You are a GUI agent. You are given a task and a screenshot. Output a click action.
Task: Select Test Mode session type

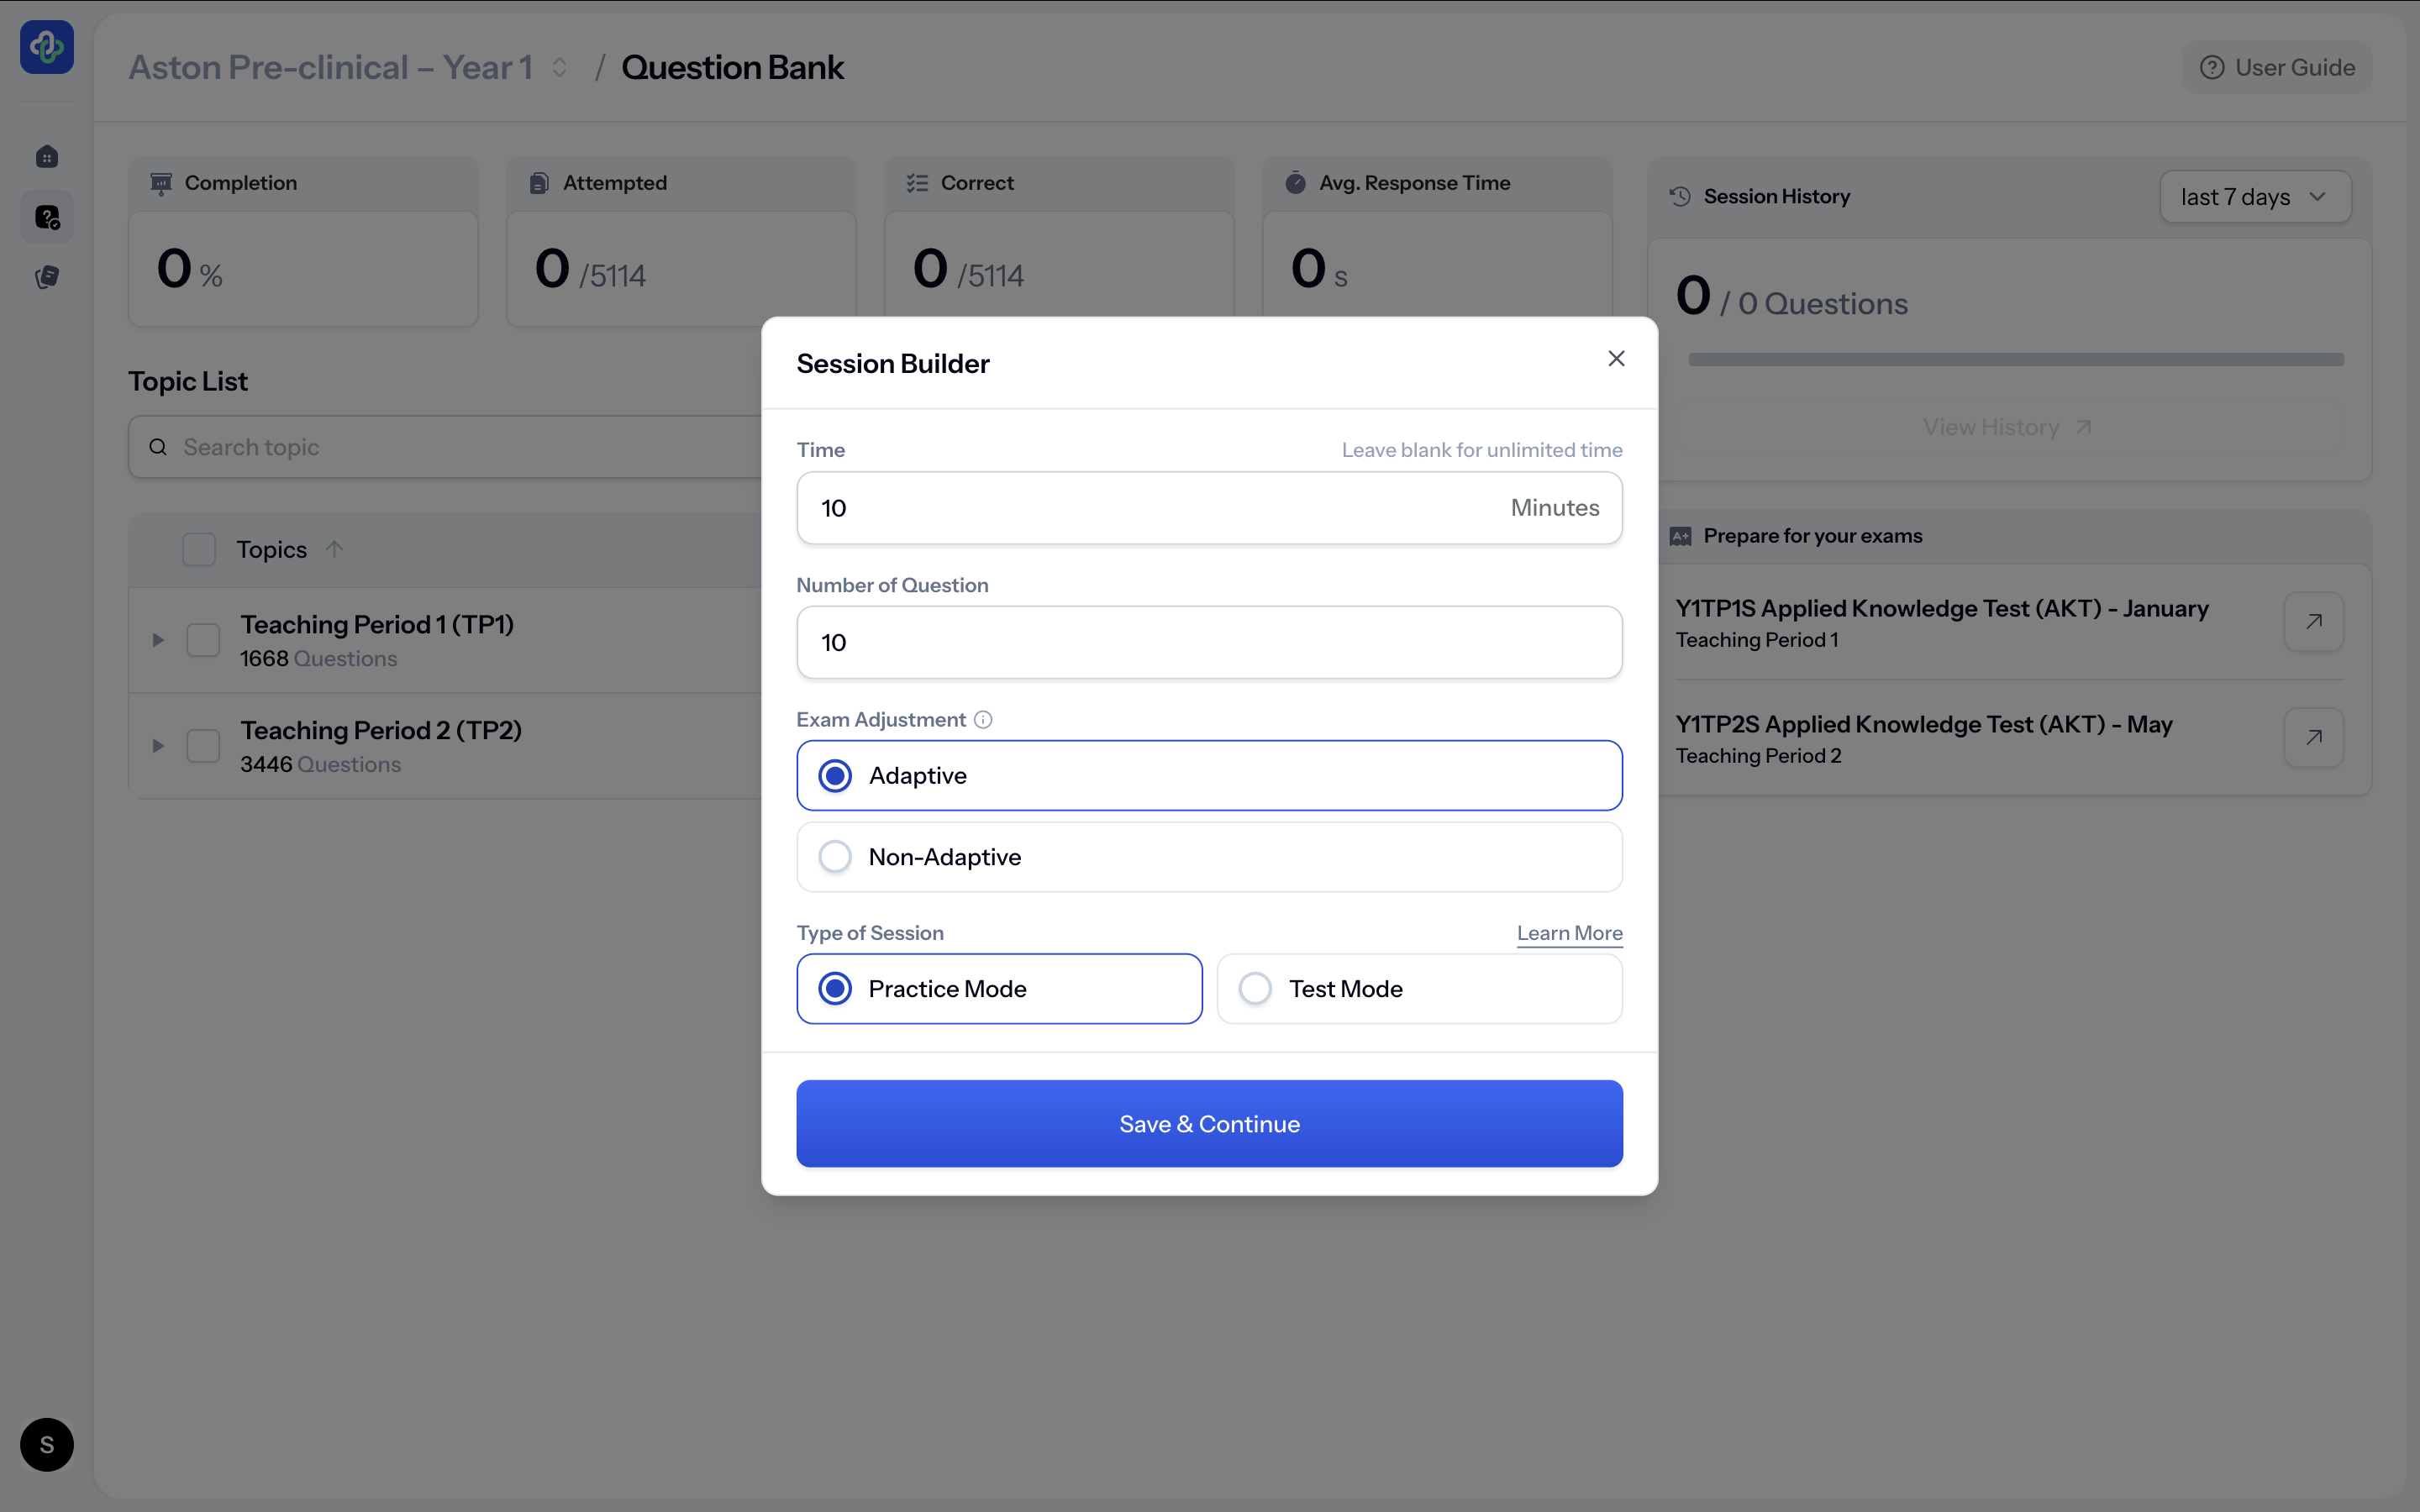click(x=1255, y=989)
